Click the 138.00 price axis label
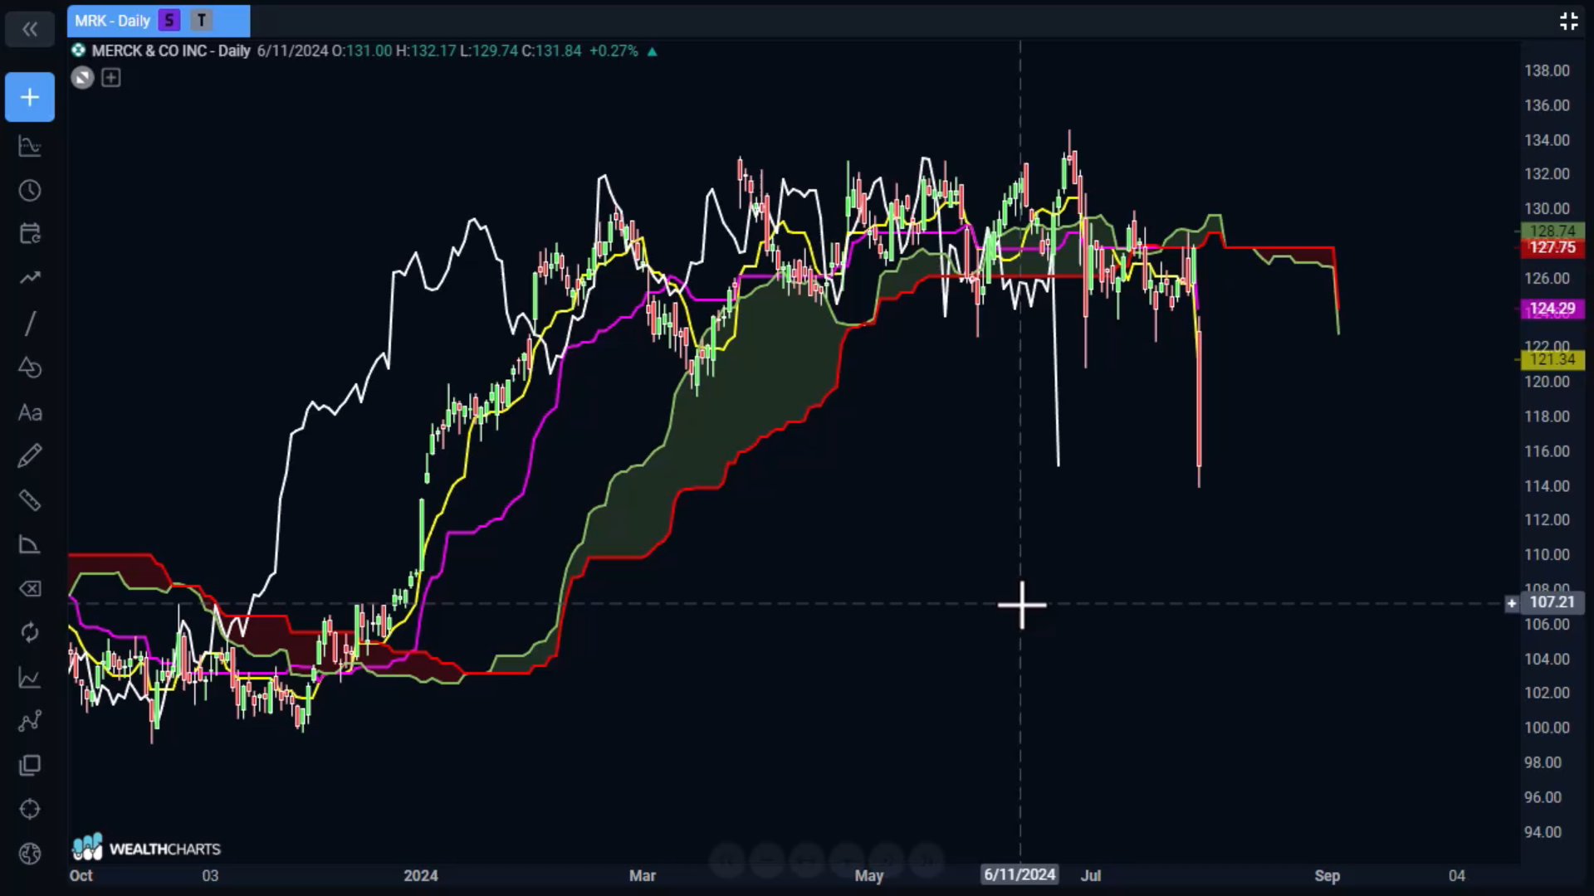 [x=1547, y=71]
